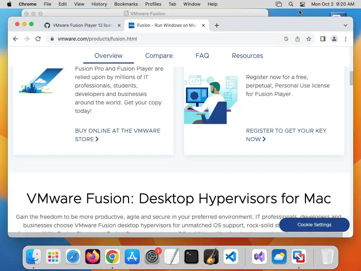Open the Resources tab
The width and height of the screenshot is (361, 271).
[247, 56]
